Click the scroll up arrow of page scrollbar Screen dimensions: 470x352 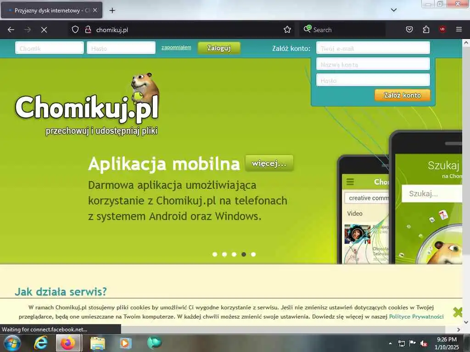point(466,43)
